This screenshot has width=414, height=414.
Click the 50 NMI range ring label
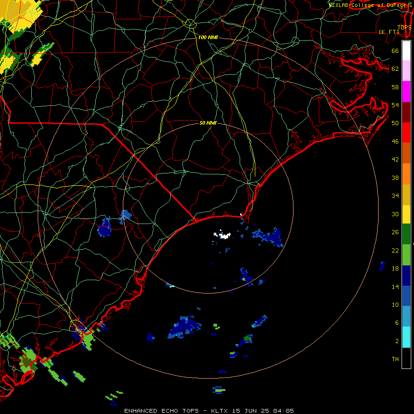208,123
